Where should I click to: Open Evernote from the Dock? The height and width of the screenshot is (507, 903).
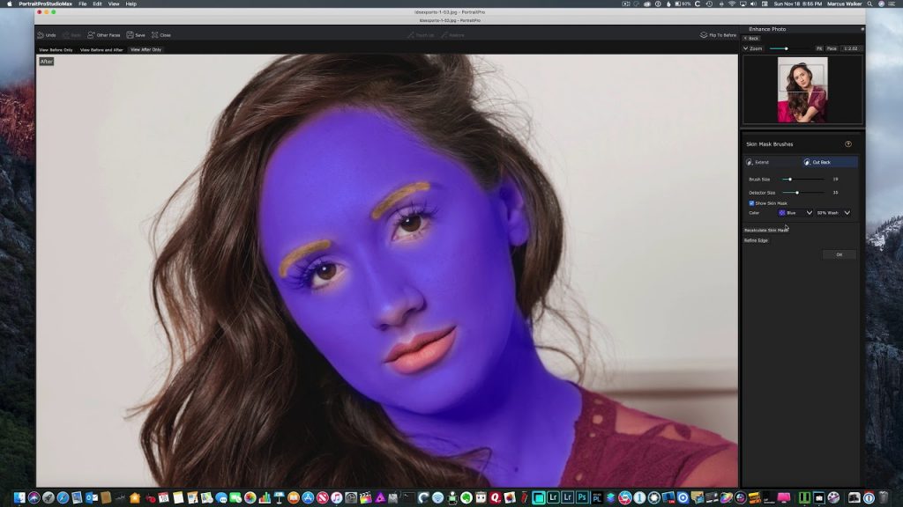coord(466,498)
